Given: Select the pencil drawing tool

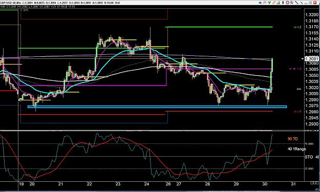Looking at the screenshot, I should (x=274, y=3).
